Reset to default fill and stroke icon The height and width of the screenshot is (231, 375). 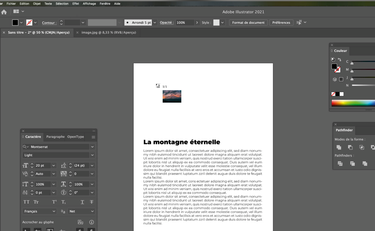tap(333, 60)
